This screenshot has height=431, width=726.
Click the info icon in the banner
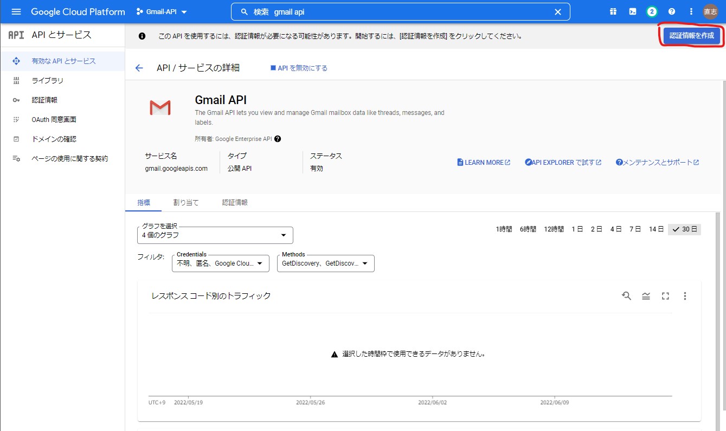click(142, 36)
